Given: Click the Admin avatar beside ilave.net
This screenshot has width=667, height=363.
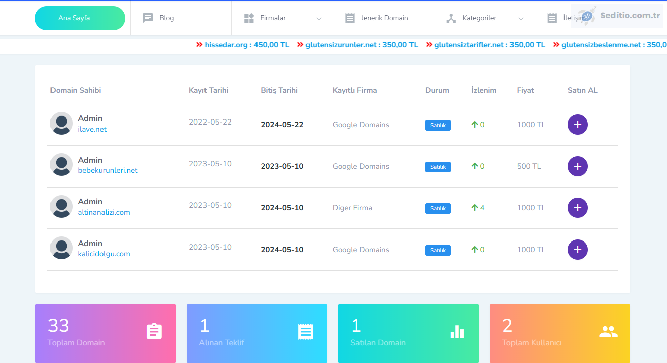Looking at the screenshot, I should [62, 124].
